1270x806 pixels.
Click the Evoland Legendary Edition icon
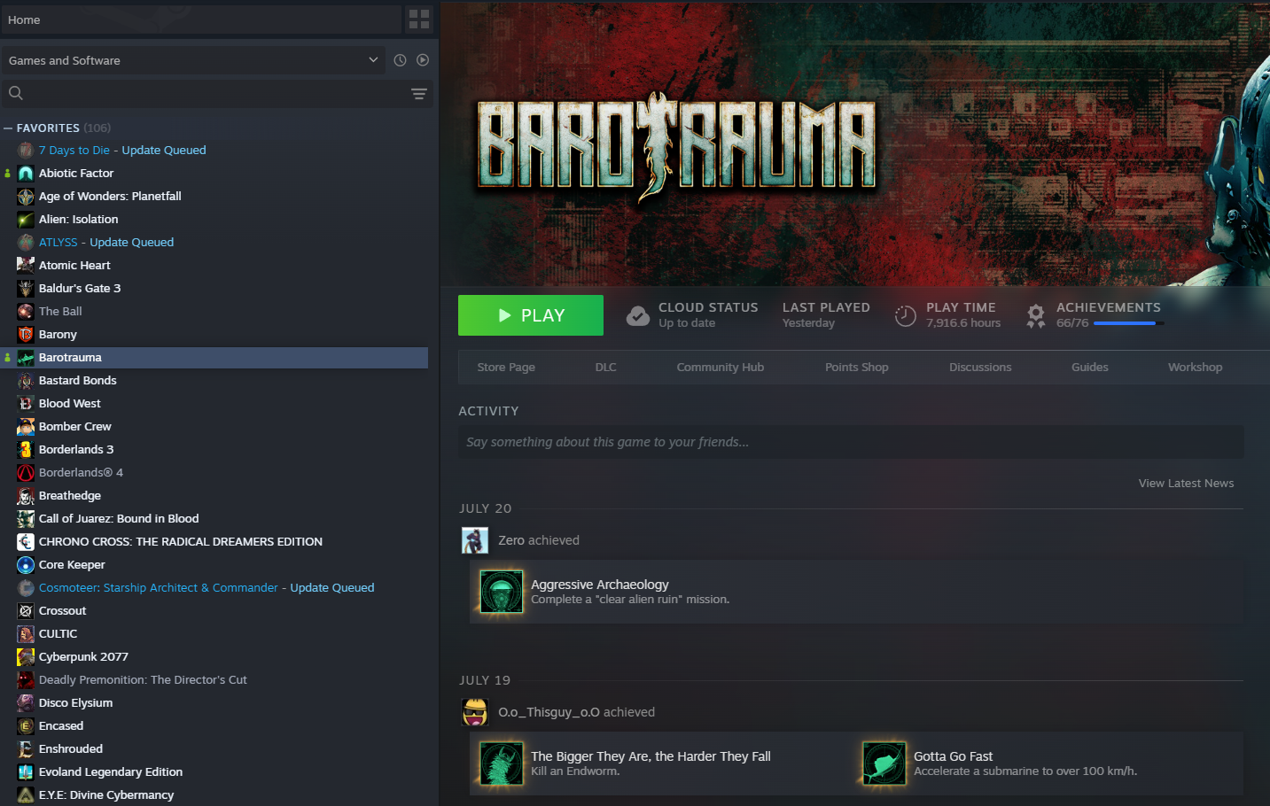tap(26, 772)
